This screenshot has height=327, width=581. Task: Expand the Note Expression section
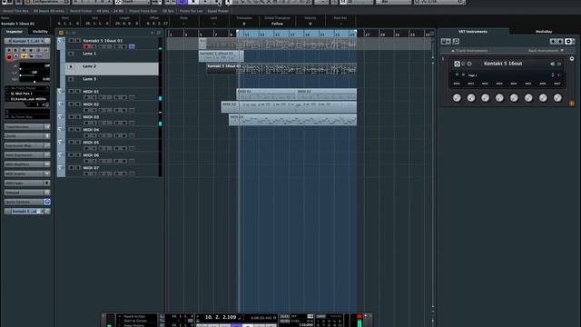(27, 155)
